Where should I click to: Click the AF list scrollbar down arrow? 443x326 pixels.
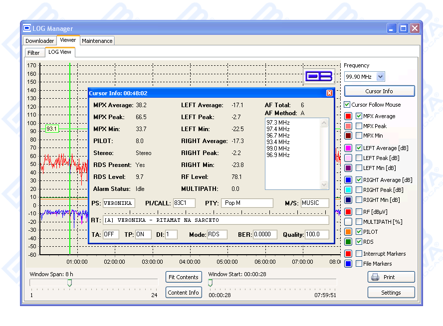pos(325,185)
